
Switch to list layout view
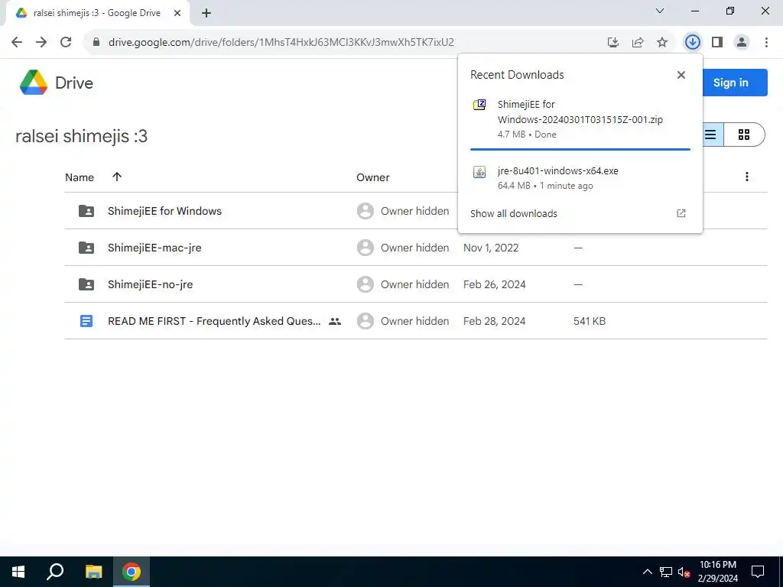(710, 135)
